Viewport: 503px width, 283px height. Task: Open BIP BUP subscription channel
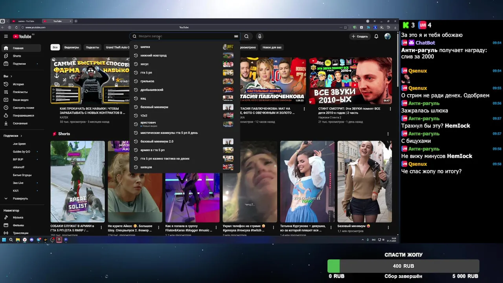(x=22, y=160)
